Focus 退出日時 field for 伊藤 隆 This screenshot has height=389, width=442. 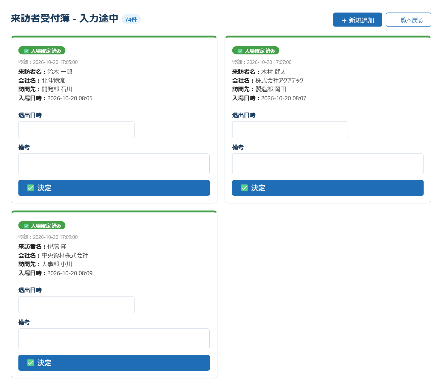(x=76, y=305)
